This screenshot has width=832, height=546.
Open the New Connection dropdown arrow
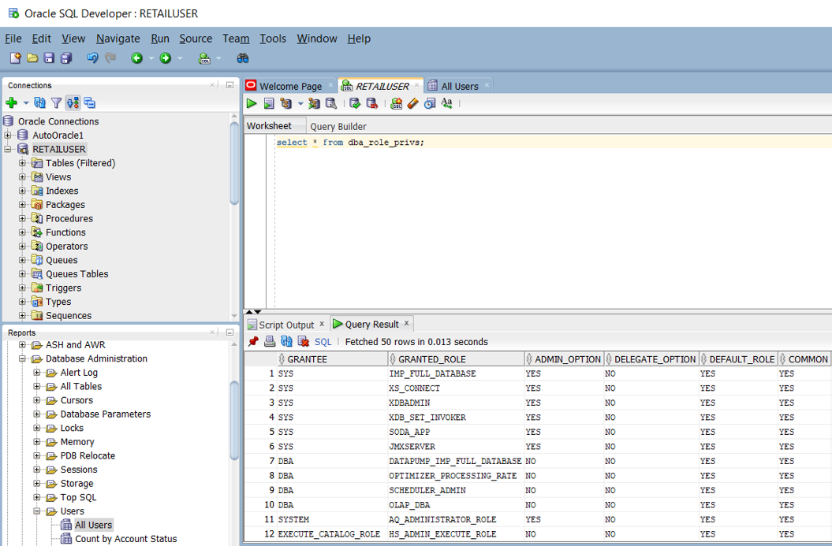click(x=25, y=103)
